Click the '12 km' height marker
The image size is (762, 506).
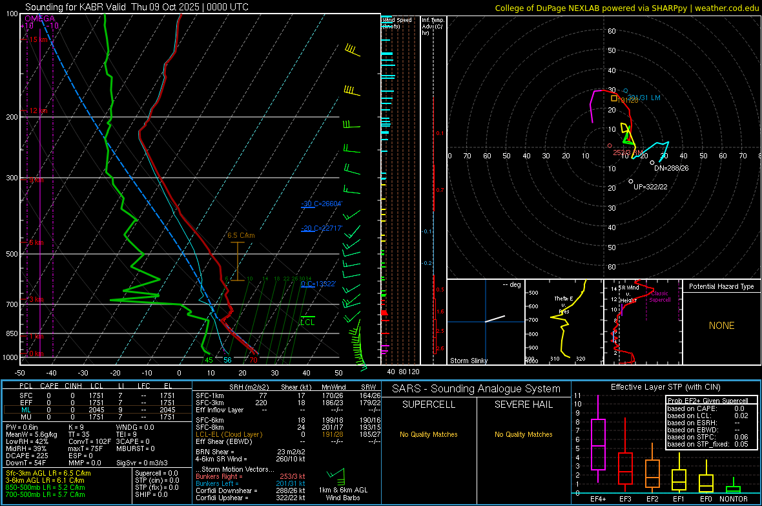(38, 111)
